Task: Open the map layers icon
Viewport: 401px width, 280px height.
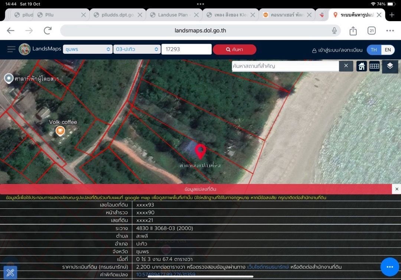Action: [x=390, y=66]
